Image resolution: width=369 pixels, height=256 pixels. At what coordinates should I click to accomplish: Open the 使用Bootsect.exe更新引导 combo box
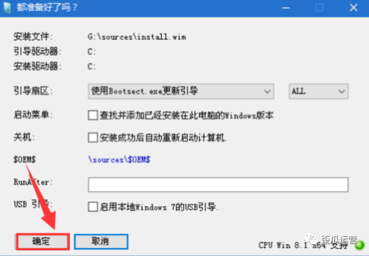click(181, 91)
